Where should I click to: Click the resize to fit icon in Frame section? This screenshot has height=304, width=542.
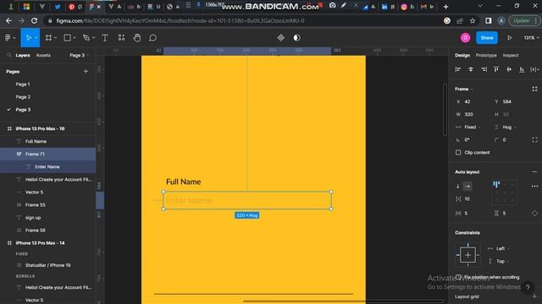click(534, 89)
